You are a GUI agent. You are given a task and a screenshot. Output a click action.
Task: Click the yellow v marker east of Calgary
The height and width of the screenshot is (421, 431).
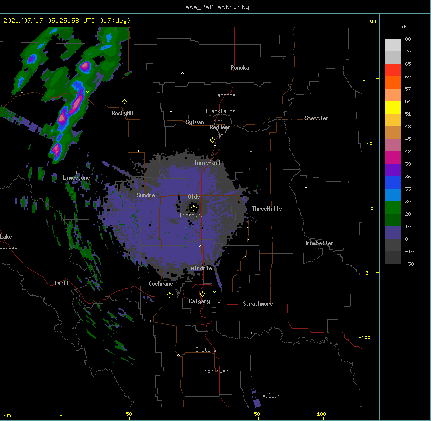pos(214,292)
